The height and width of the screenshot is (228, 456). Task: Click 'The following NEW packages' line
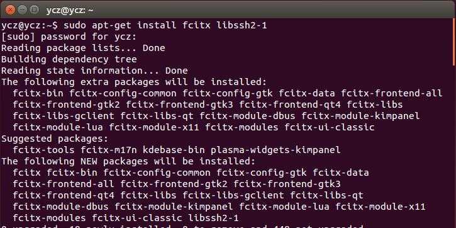pyautogui.click(x=128, y=162)
